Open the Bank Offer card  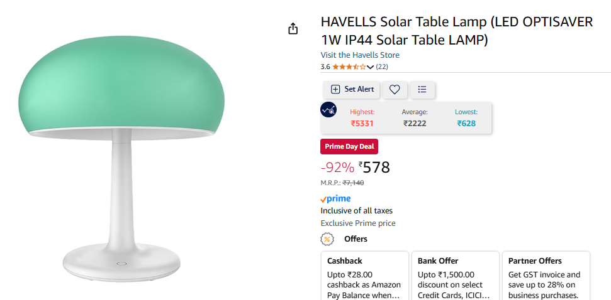pyautogui.click(x=455, y=276)
